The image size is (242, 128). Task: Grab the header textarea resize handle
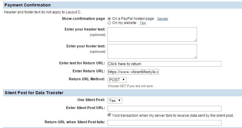tap(195, 40)
